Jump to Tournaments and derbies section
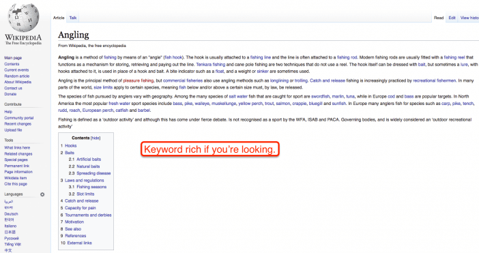This screenshot has width=479, height=253. coord(88,215)
